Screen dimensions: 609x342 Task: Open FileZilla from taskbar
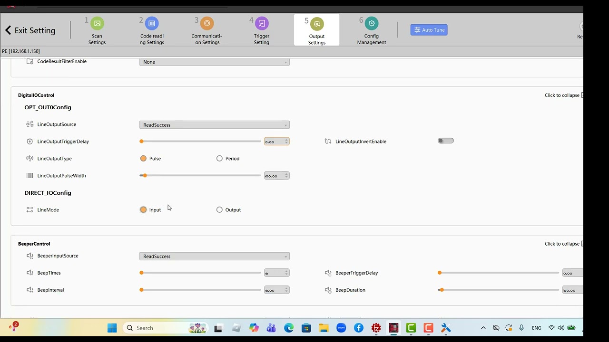(x=376, y=328)
